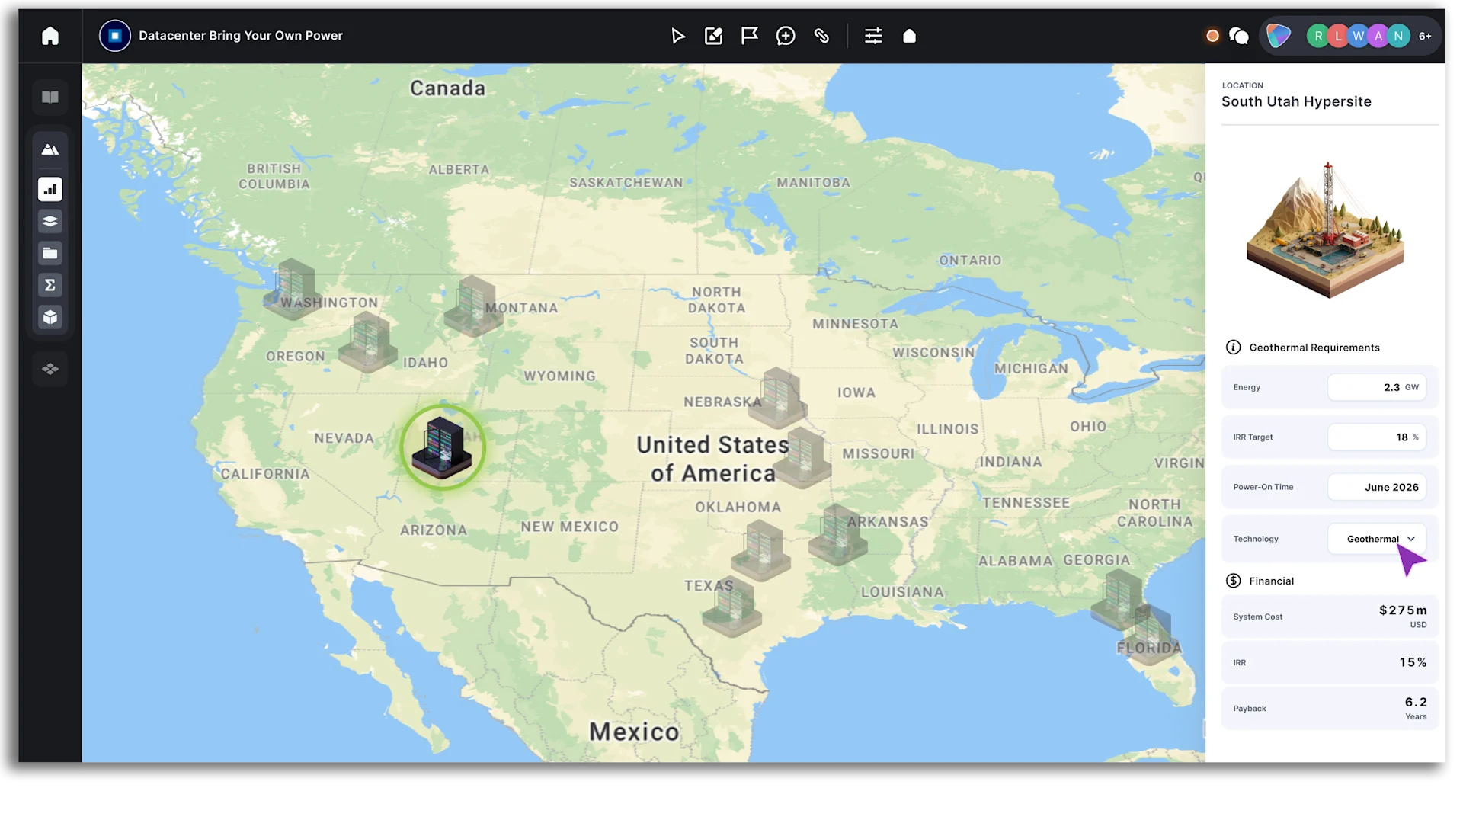
Task: Open the 3D cube sidebar icon
Action: [50, 317]
